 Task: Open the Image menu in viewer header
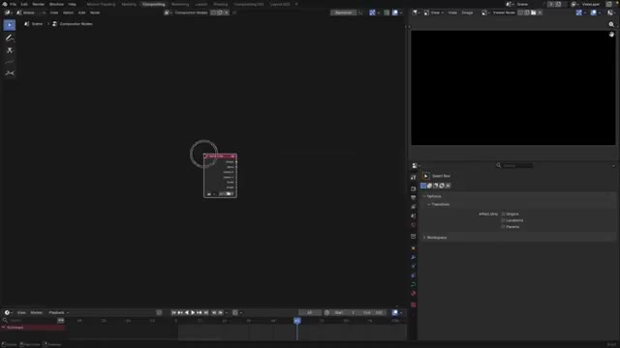[x=467, y=13]
